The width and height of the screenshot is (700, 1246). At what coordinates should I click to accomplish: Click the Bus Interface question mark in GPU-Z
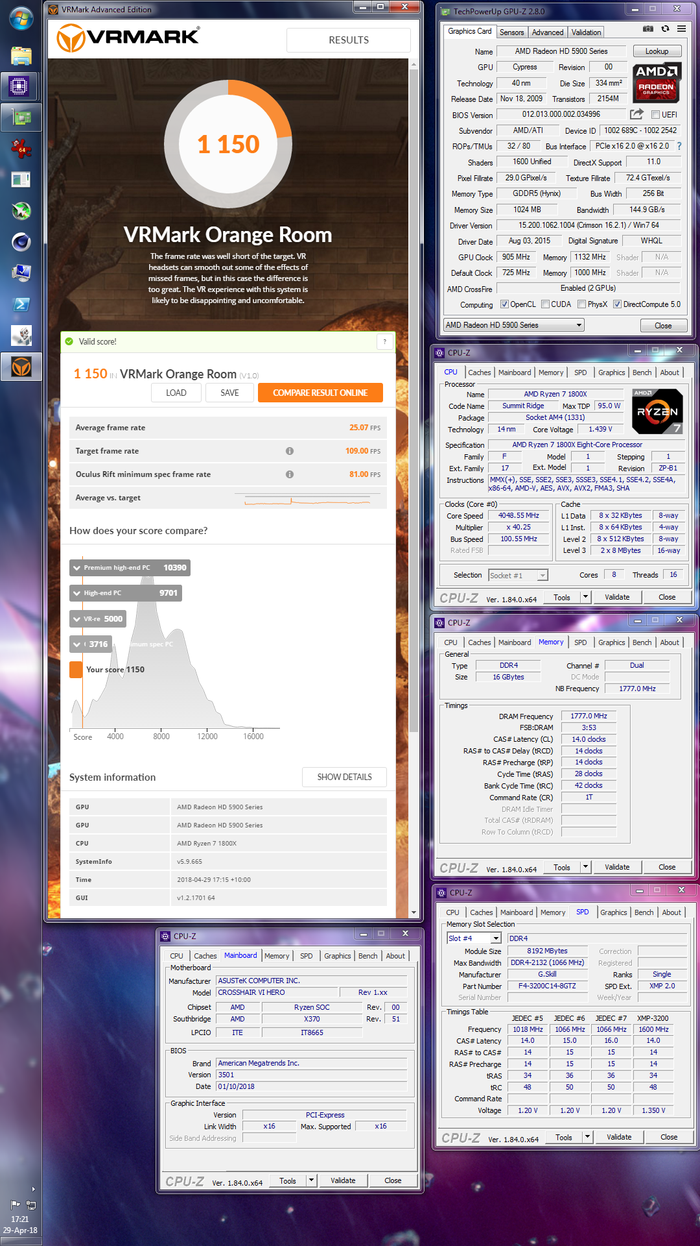coord(679,146)
